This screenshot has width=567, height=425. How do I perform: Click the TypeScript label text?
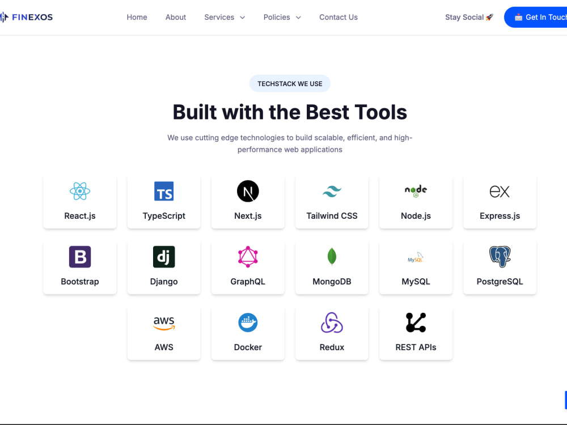pyautogui.click(x=164, y=216)
